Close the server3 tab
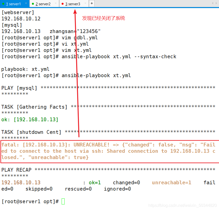 [x=85, y=3]
